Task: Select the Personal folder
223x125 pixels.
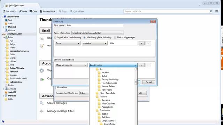Action: coord(14,72)
